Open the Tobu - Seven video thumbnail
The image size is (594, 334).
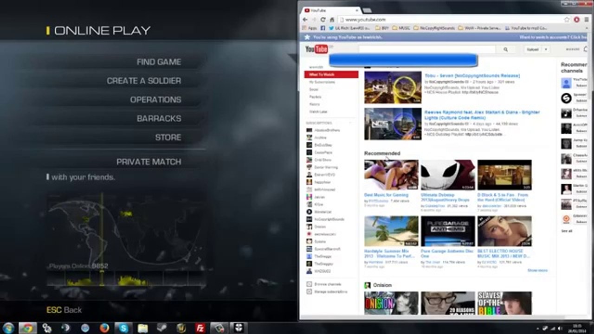(393, 87)
